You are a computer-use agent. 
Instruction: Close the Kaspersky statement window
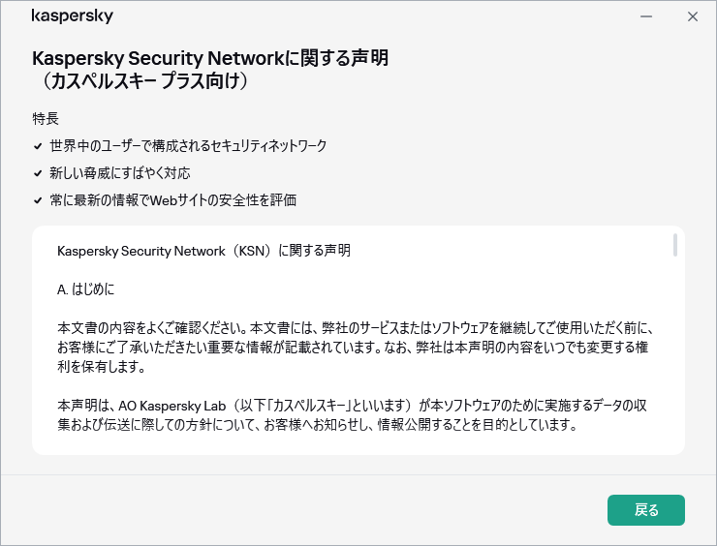tap(692, 16)
